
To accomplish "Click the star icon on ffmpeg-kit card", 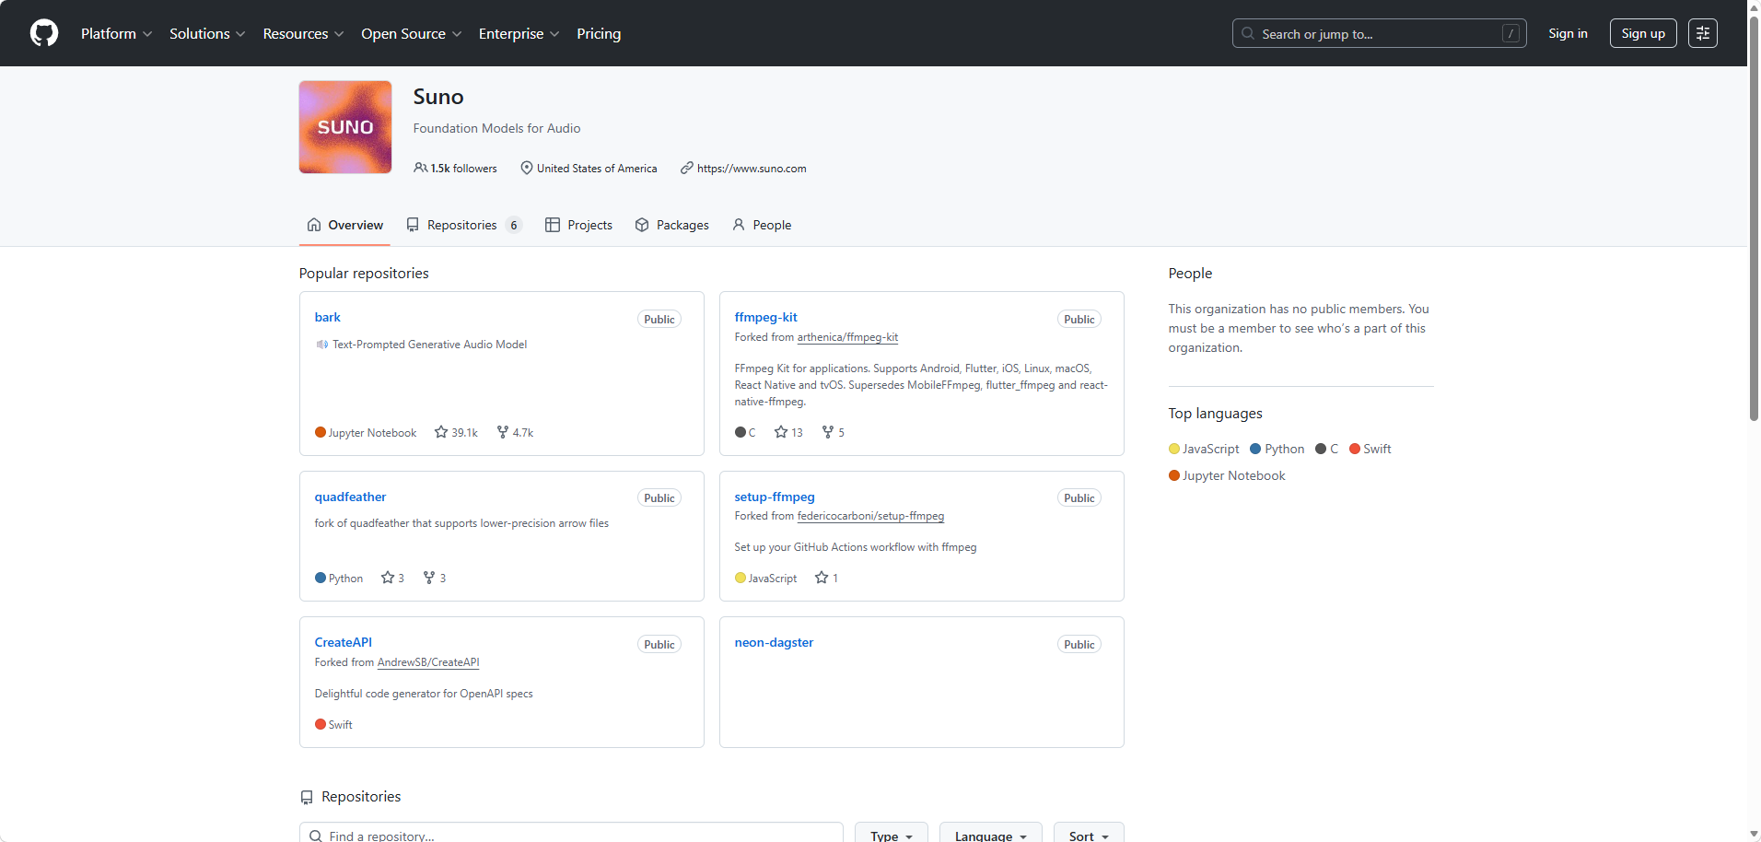I will point(781,432).
